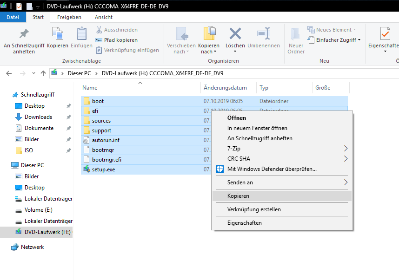Click the Start ribbon tab
Viewport: 399px width, 280px height.
point(38,17)
